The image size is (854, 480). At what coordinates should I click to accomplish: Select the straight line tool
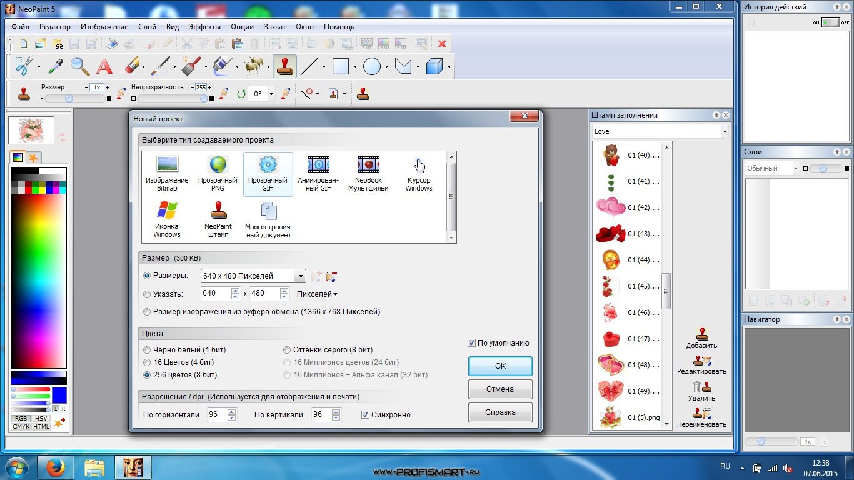(x=309, y=66)
